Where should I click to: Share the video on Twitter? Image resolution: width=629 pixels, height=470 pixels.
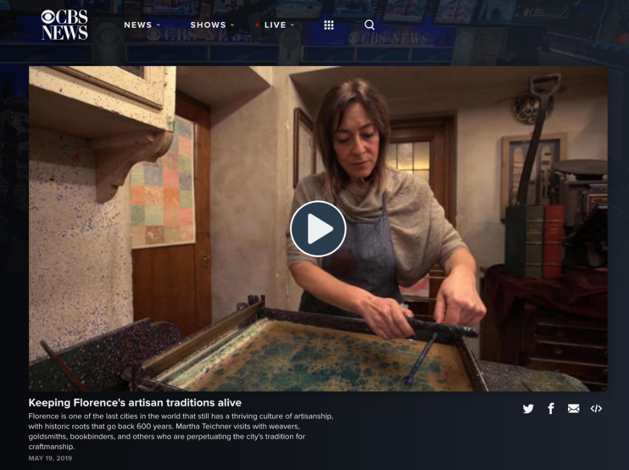(528, 409)
